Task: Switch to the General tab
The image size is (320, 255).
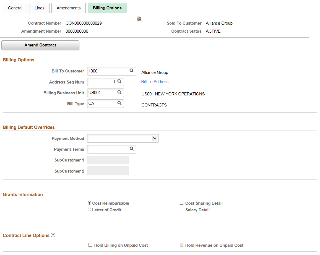Action: click(15, 8)
